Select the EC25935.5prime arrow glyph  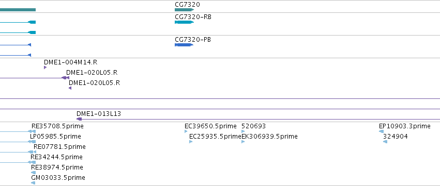[x=191, y=142]
